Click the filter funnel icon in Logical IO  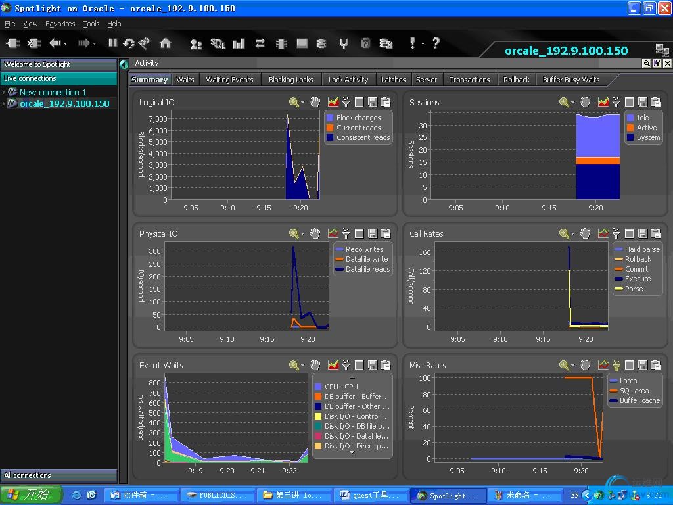[x=346, y=102]
